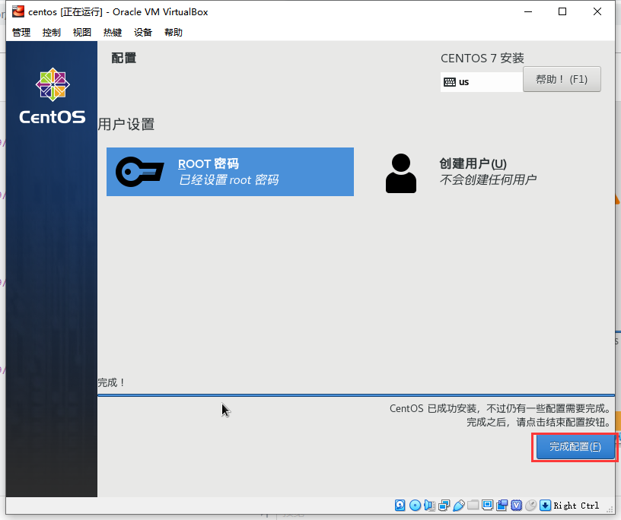This screenshot has height=520, width=621.
Task: Click the 不会创建任何用户 status text
Action: 488,179
